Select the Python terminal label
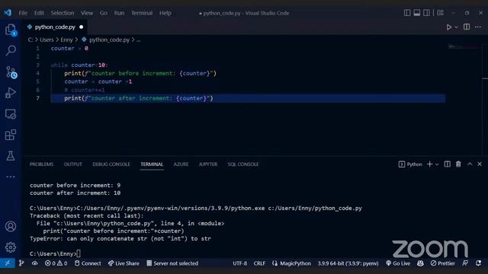 coord(410,164)
